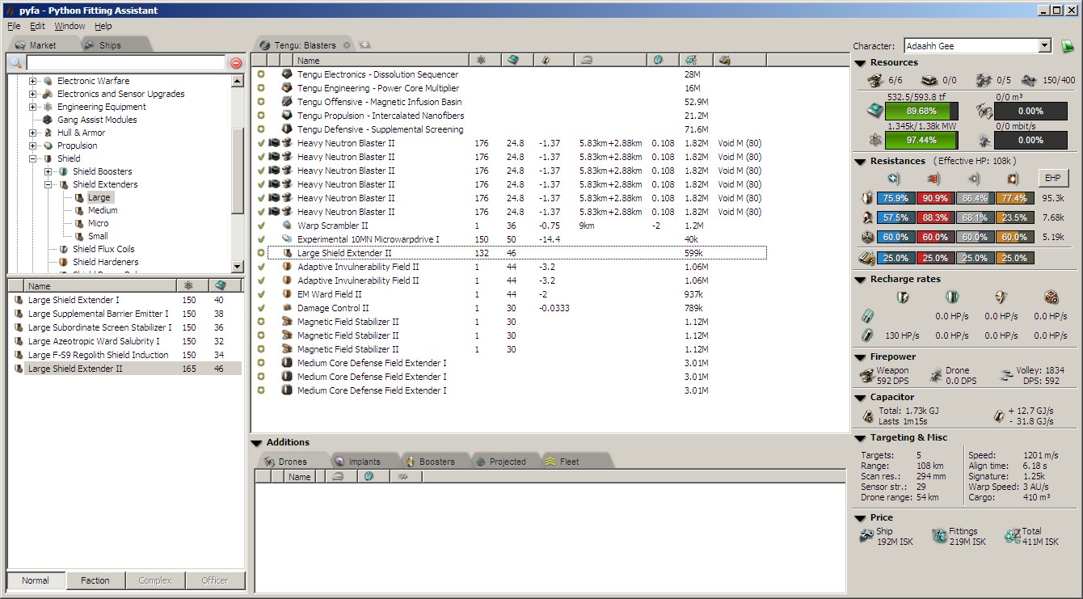
Task: Click the shield row icon in Resistances
Action: [867, 198]
